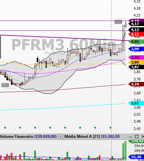
Task: Click the 3,83 price axis value
Action: tap(137, 72)
